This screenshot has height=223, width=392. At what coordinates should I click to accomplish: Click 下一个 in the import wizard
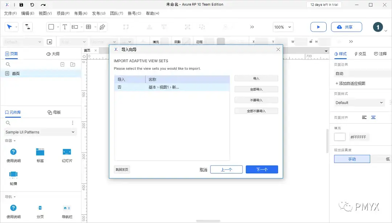coord(262,169)
